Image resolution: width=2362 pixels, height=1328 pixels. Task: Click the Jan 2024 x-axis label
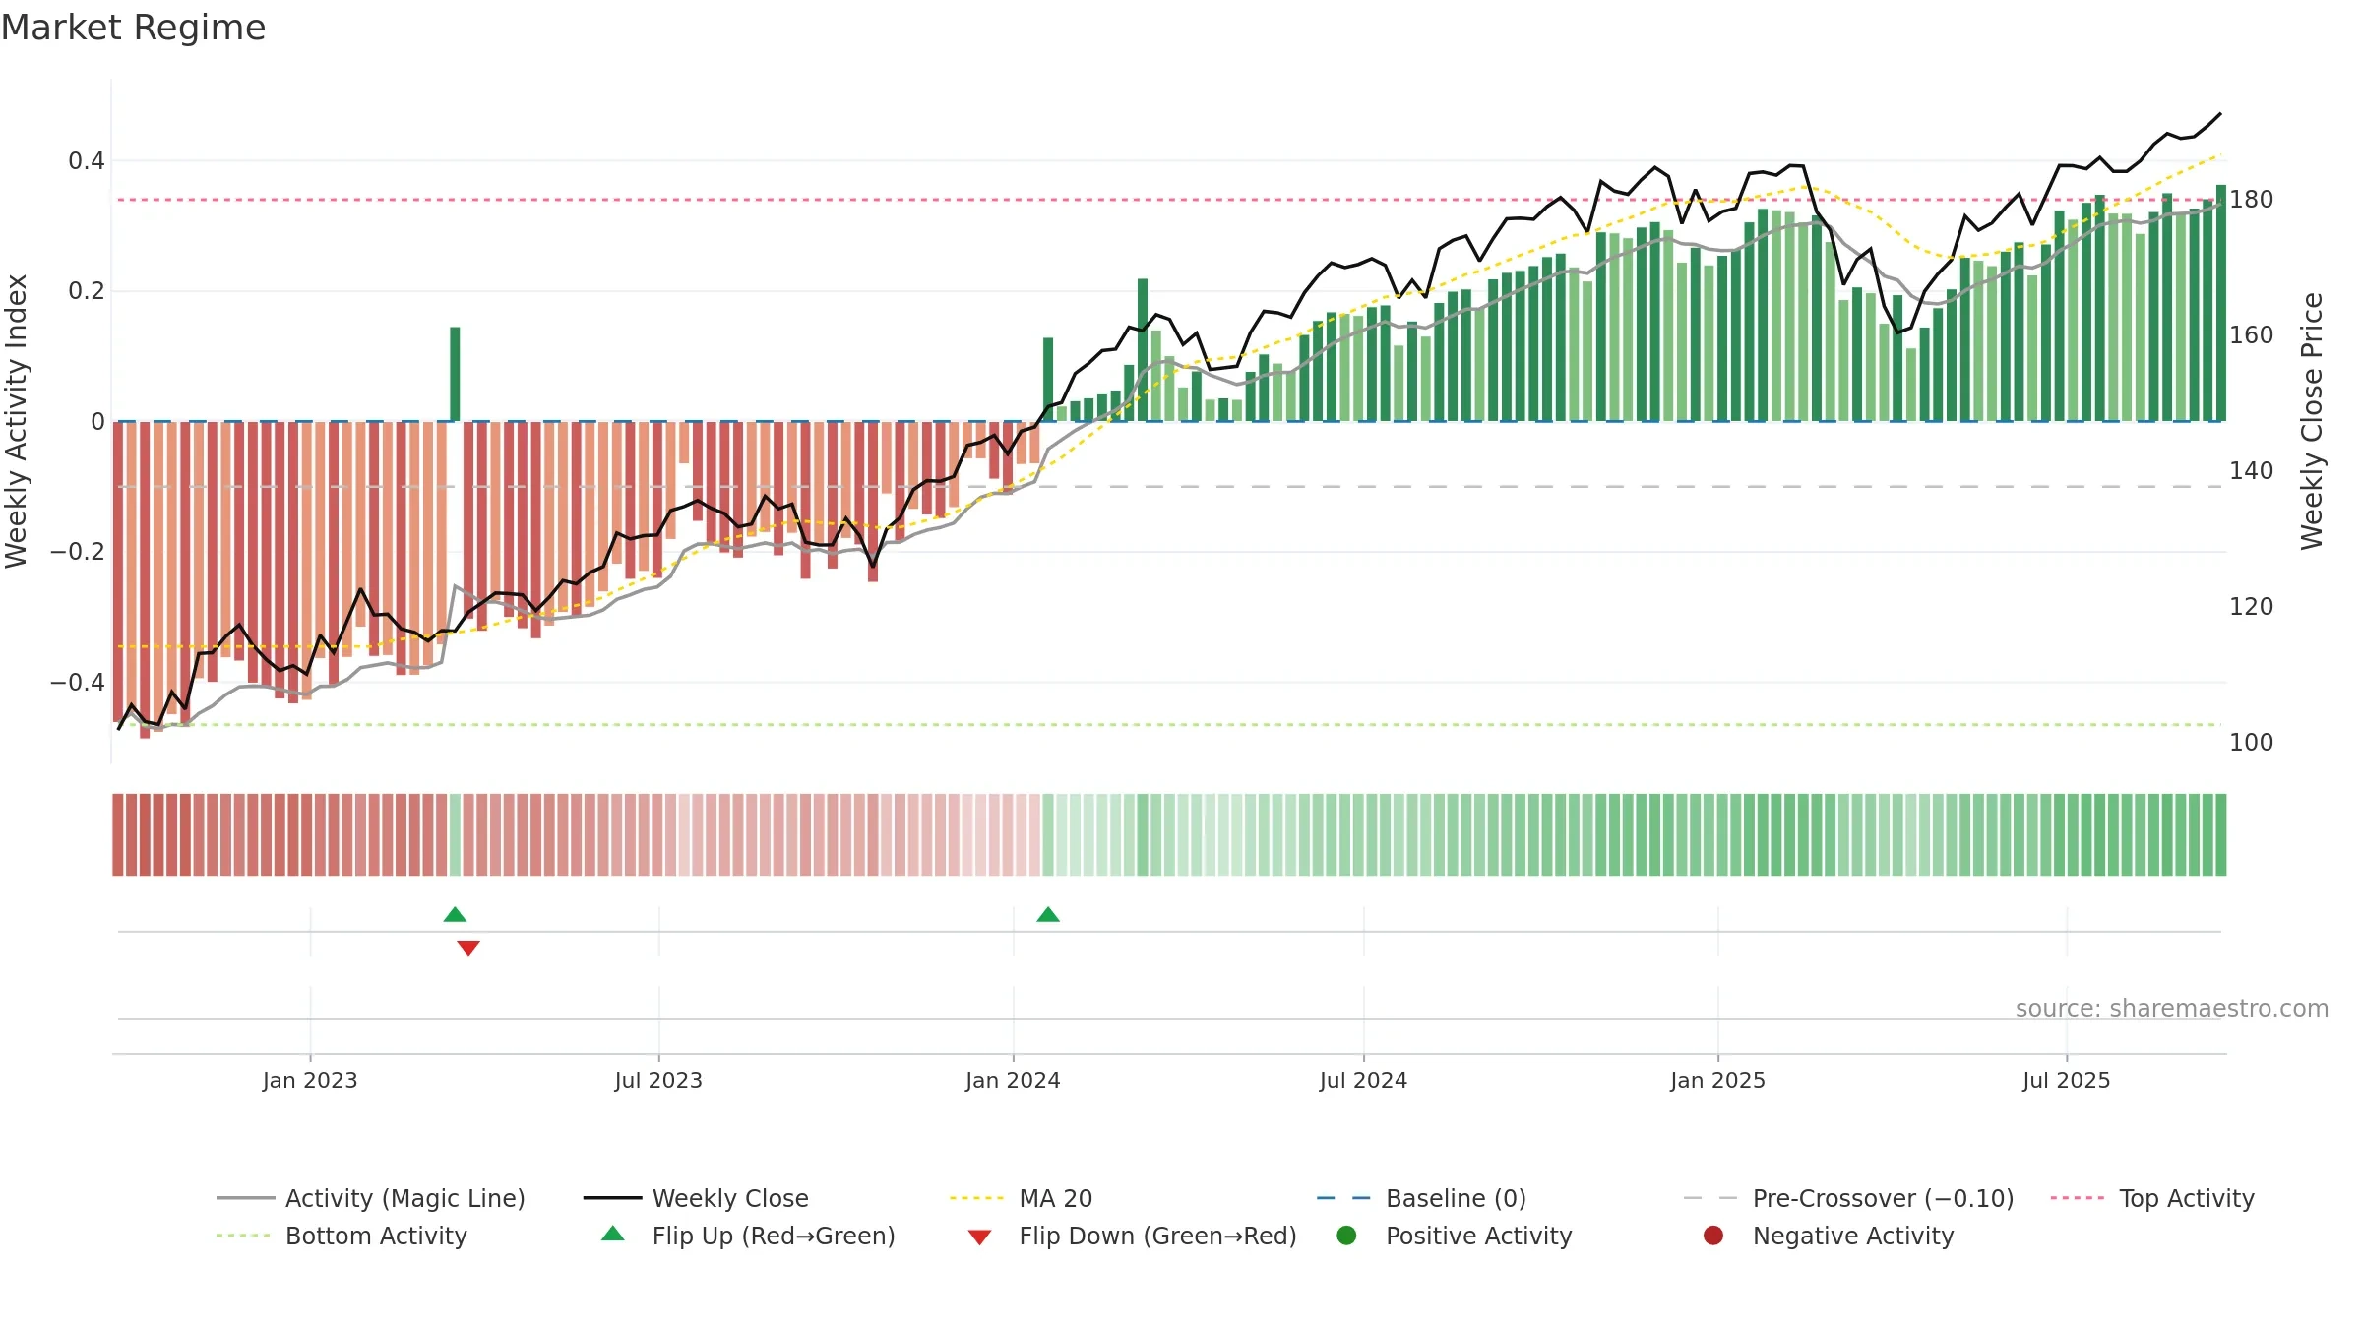(1013, 1081)
